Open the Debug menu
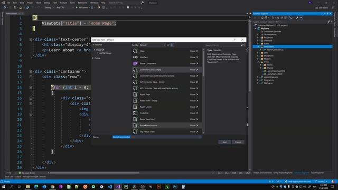The height and width of the screenshot is (190, 338). pyautogui.click(x=47, y=3)
